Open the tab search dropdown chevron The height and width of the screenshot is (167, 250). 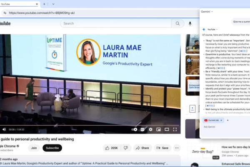coord(53,4)
